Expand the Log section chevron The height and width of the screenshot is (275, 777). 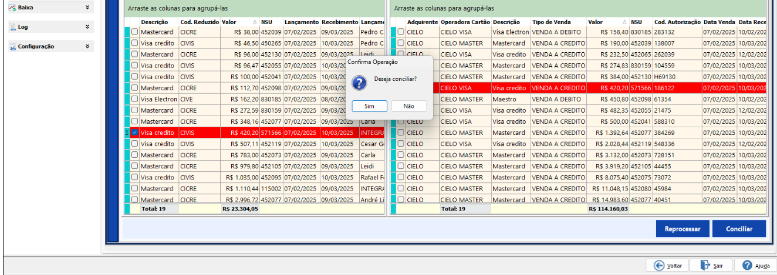87,27
